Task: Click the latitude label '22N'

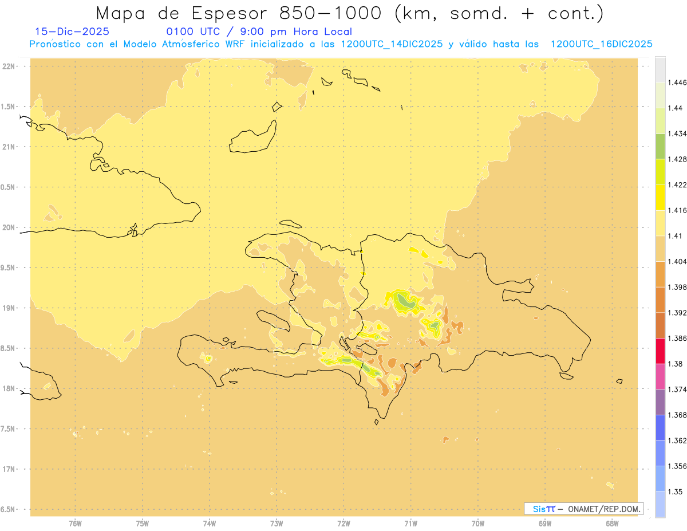Action: (9, 66)
